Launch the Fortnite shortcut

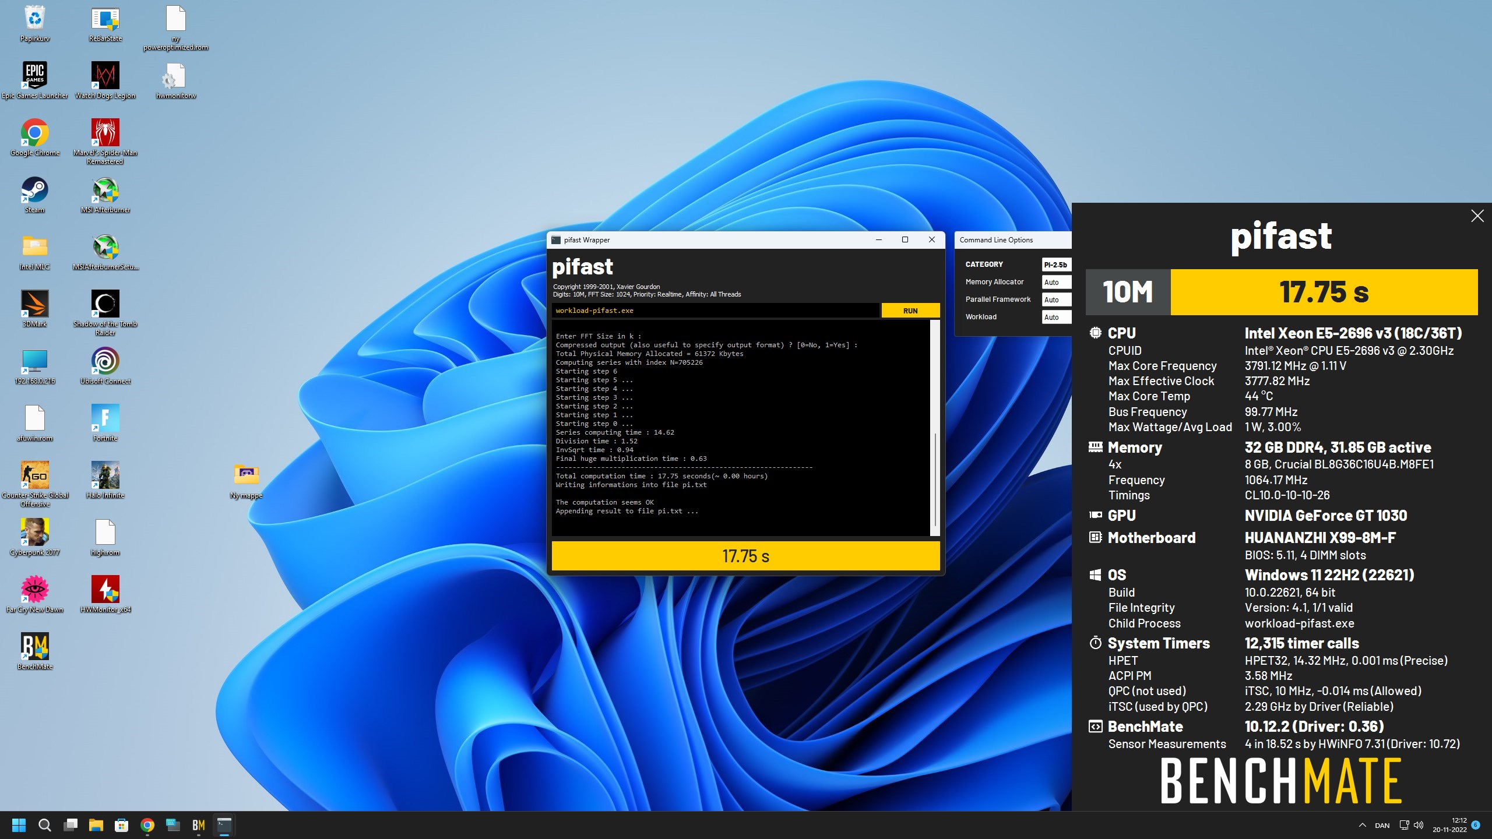[x=105, y=423]
